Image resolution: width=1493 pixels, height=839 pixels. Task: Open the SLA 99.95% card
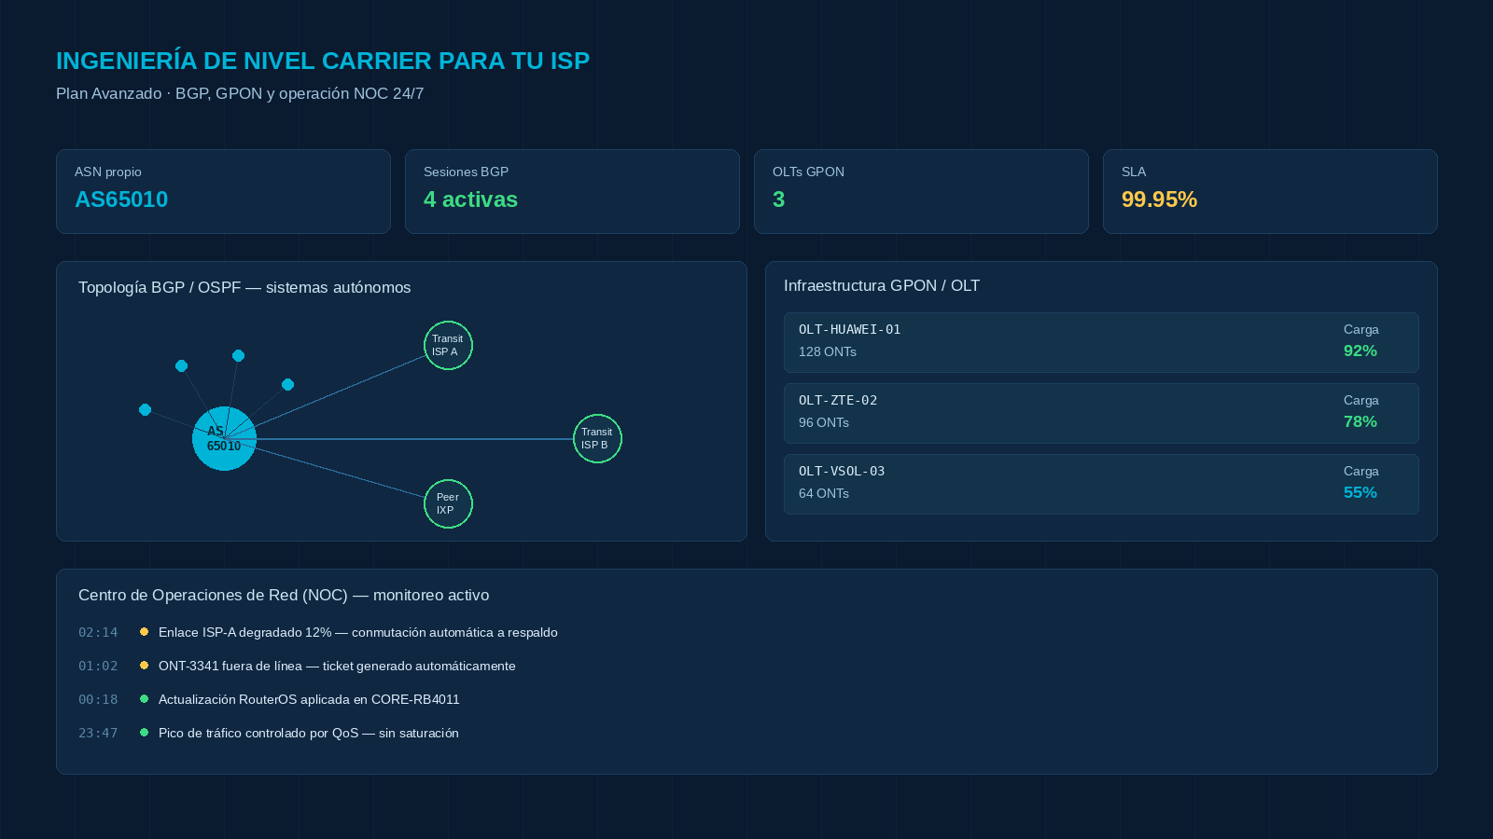(1270, 191)
